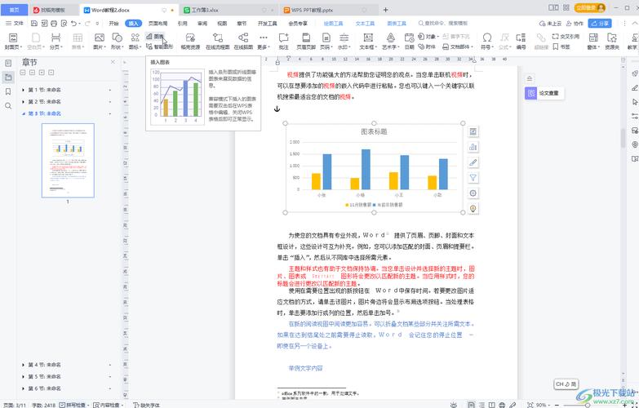The width and height of the screenshot is (639, 408).
Task: Open Document Parts (文档部件) dropdown
Action: pyautogui.click(x=459, y=47)
